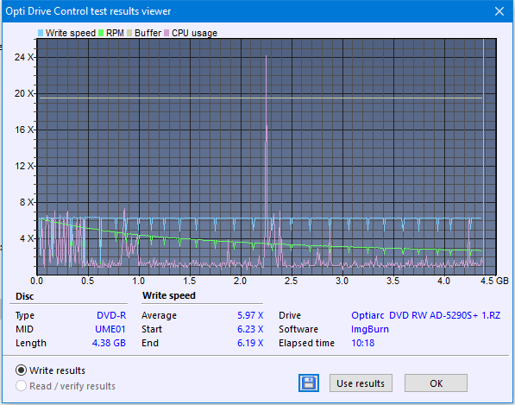Click the RPM green legend swatch
This screenshot has height=405, width=515.
pos(101,33)
